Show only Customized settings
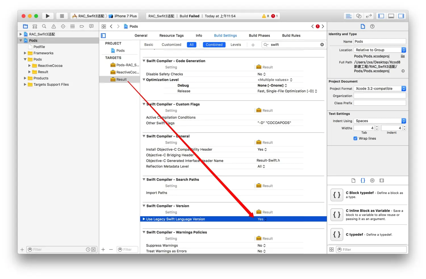Viewport: 426px width, 279px height. coord(171,45)
